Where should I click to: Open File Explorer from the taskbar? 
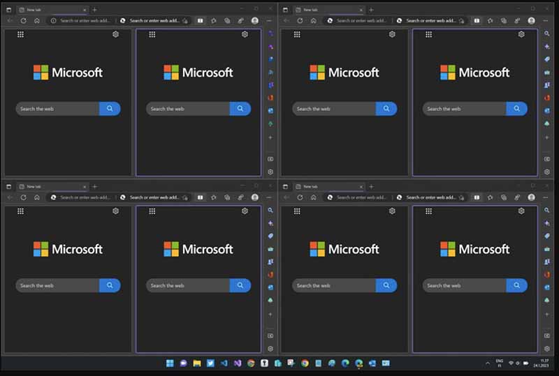[197, 363]
